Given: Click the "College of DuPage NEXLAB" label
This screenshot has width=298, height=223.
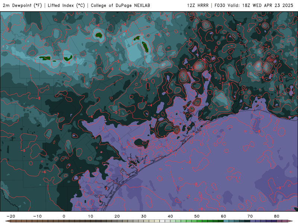Looking at the screenshot, I should coord(120,5).
